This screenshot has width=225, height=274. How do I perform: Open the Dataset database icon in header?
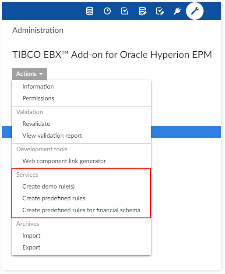point(90,11)
